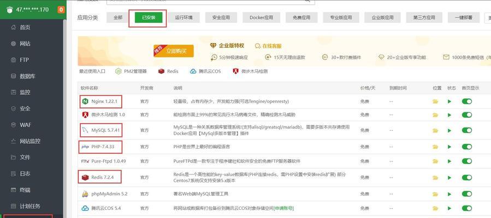The image size is (491, 218).
Task: Open the MySQL 5.7.41 folder location icon
Action: coord(435,130)
